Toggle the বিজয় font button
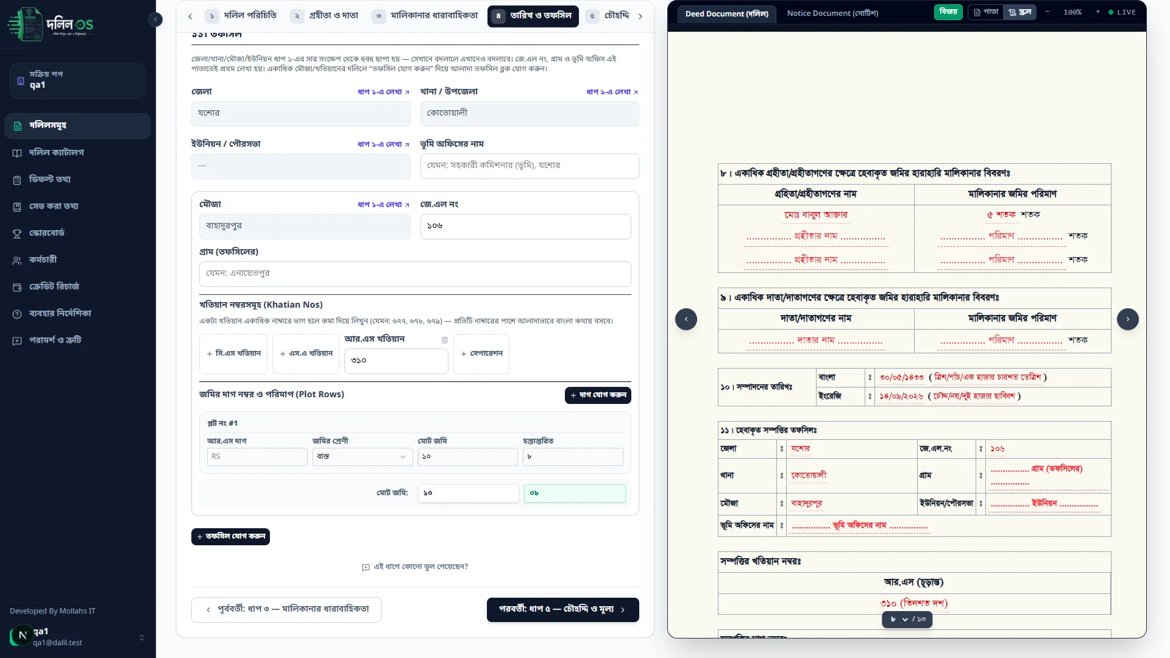The image size is (1170, 658). tap(948, 12)
